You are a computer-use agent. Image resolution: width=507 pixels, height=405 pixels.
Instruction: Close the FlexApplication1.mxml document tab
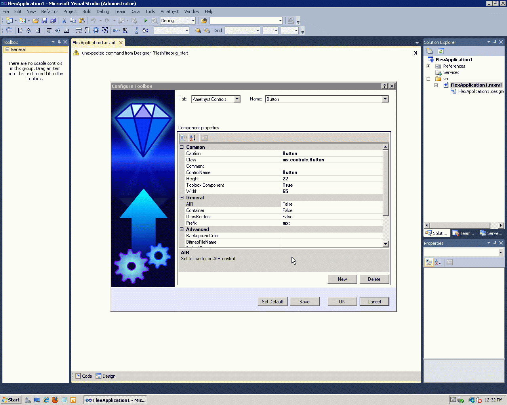point(121,43)
